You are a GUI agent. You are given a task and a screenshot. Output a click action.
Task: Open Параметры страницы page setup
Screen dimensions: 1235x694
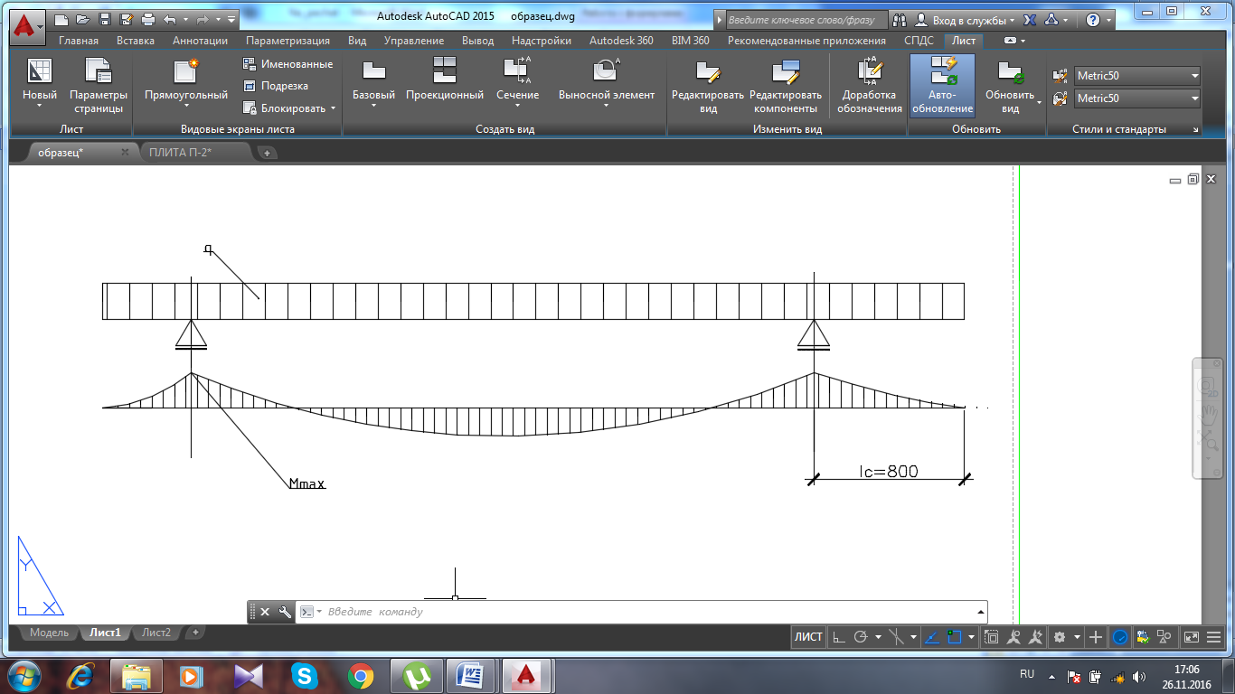click(x=98, y=87)
